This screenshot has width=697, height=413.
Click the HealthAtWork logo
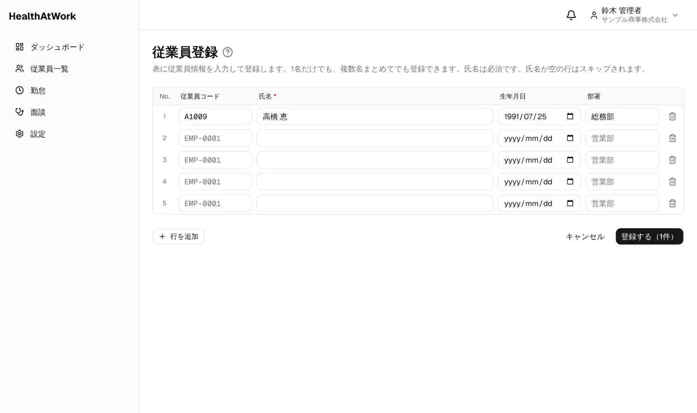click(42, 16)
